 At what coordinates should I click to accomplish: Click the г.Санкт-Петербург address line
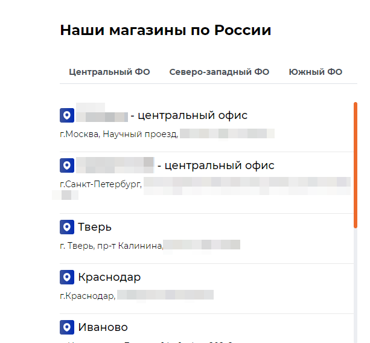[101, 184]
